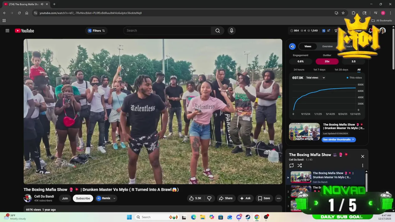Select the 1st 28 days time range

(x=341, y=70)
